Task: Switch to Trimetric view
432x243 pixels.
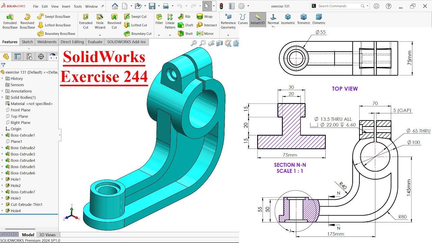Action: (304, 19)
